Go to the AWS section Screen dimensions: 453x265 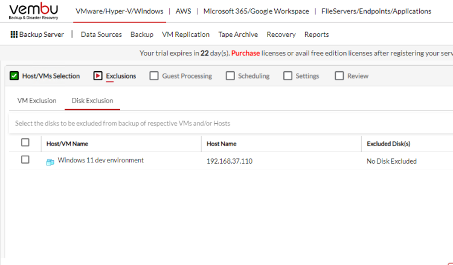183,11
